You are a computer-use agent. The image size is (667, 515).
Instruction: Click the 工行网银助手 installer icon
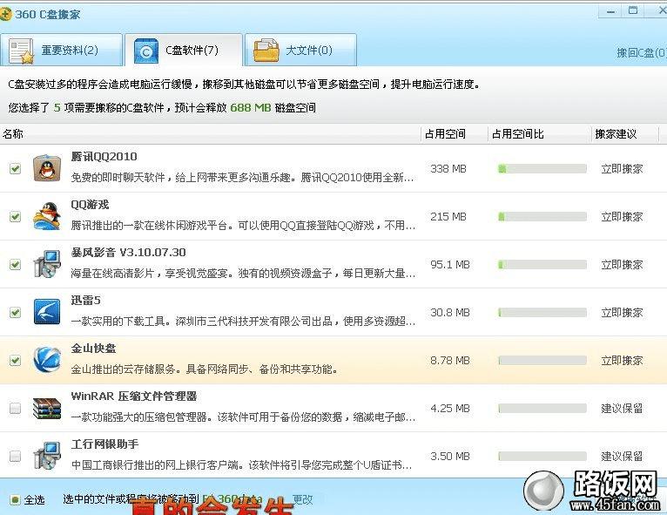click(47, 456)
